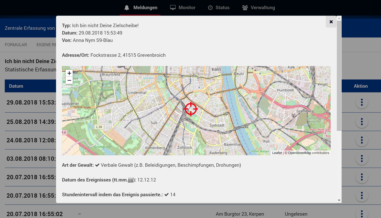Open the action menu for the 03.08.2018 report

tap(362, 159)
